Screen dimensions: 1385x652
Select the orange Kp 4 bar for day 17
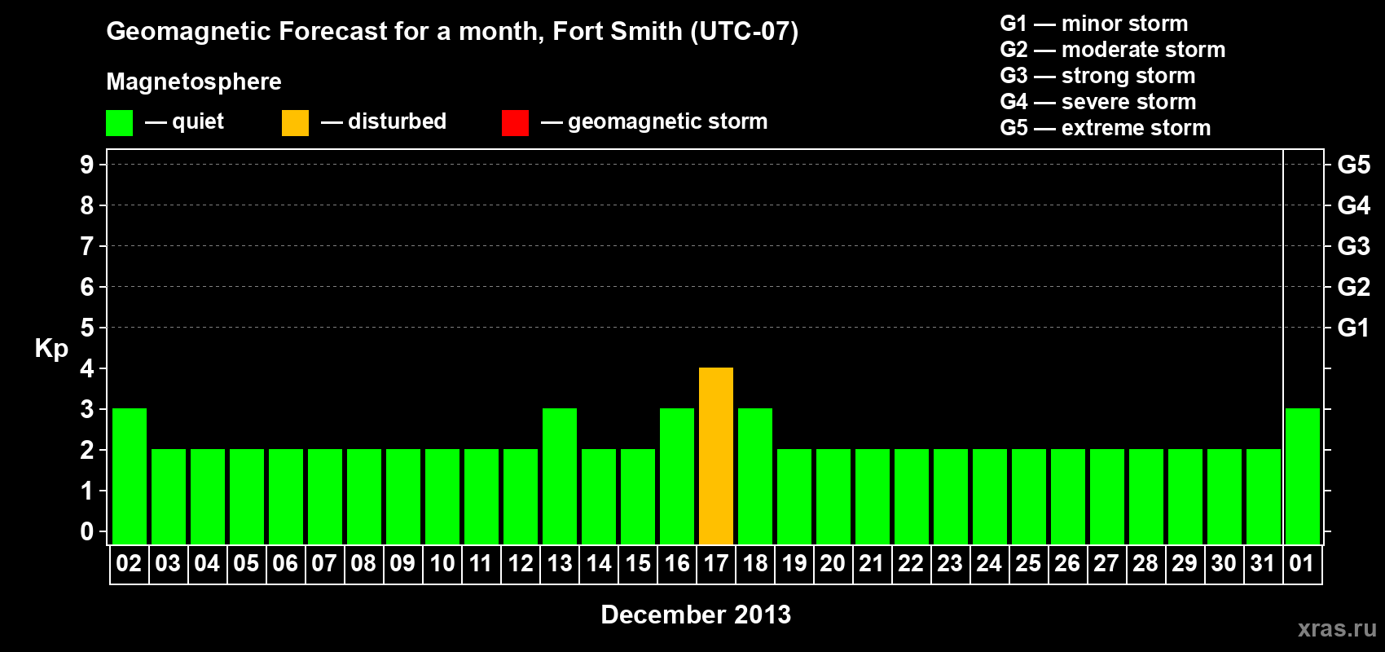716,456
